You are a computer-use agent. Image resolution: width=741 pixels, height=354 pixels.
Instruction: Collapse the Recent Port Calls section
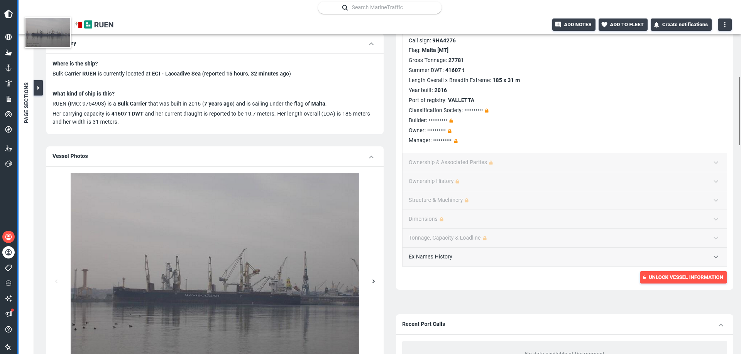click(721, 325)
